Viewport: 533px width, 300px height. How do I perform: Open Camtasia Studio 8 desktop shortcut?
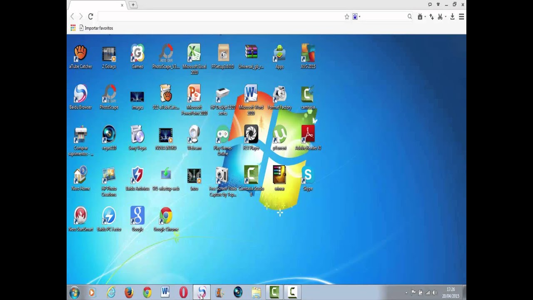pyautogui.click(x=251, y=181)
